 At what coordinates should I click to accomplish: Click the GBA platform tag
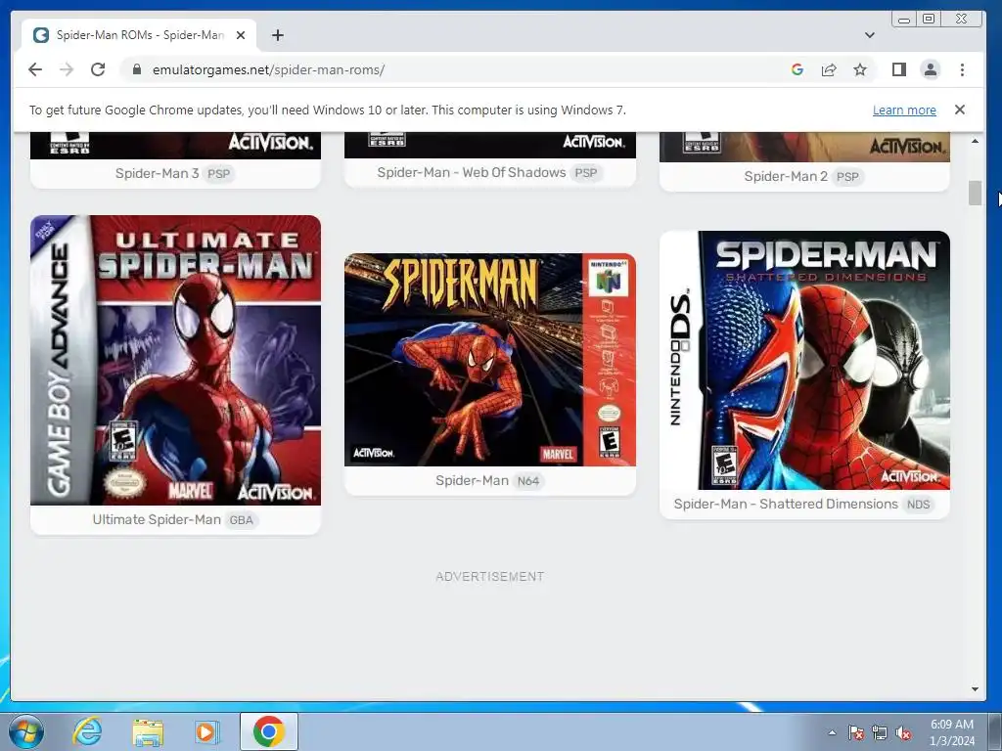click(x=242, y=520)
